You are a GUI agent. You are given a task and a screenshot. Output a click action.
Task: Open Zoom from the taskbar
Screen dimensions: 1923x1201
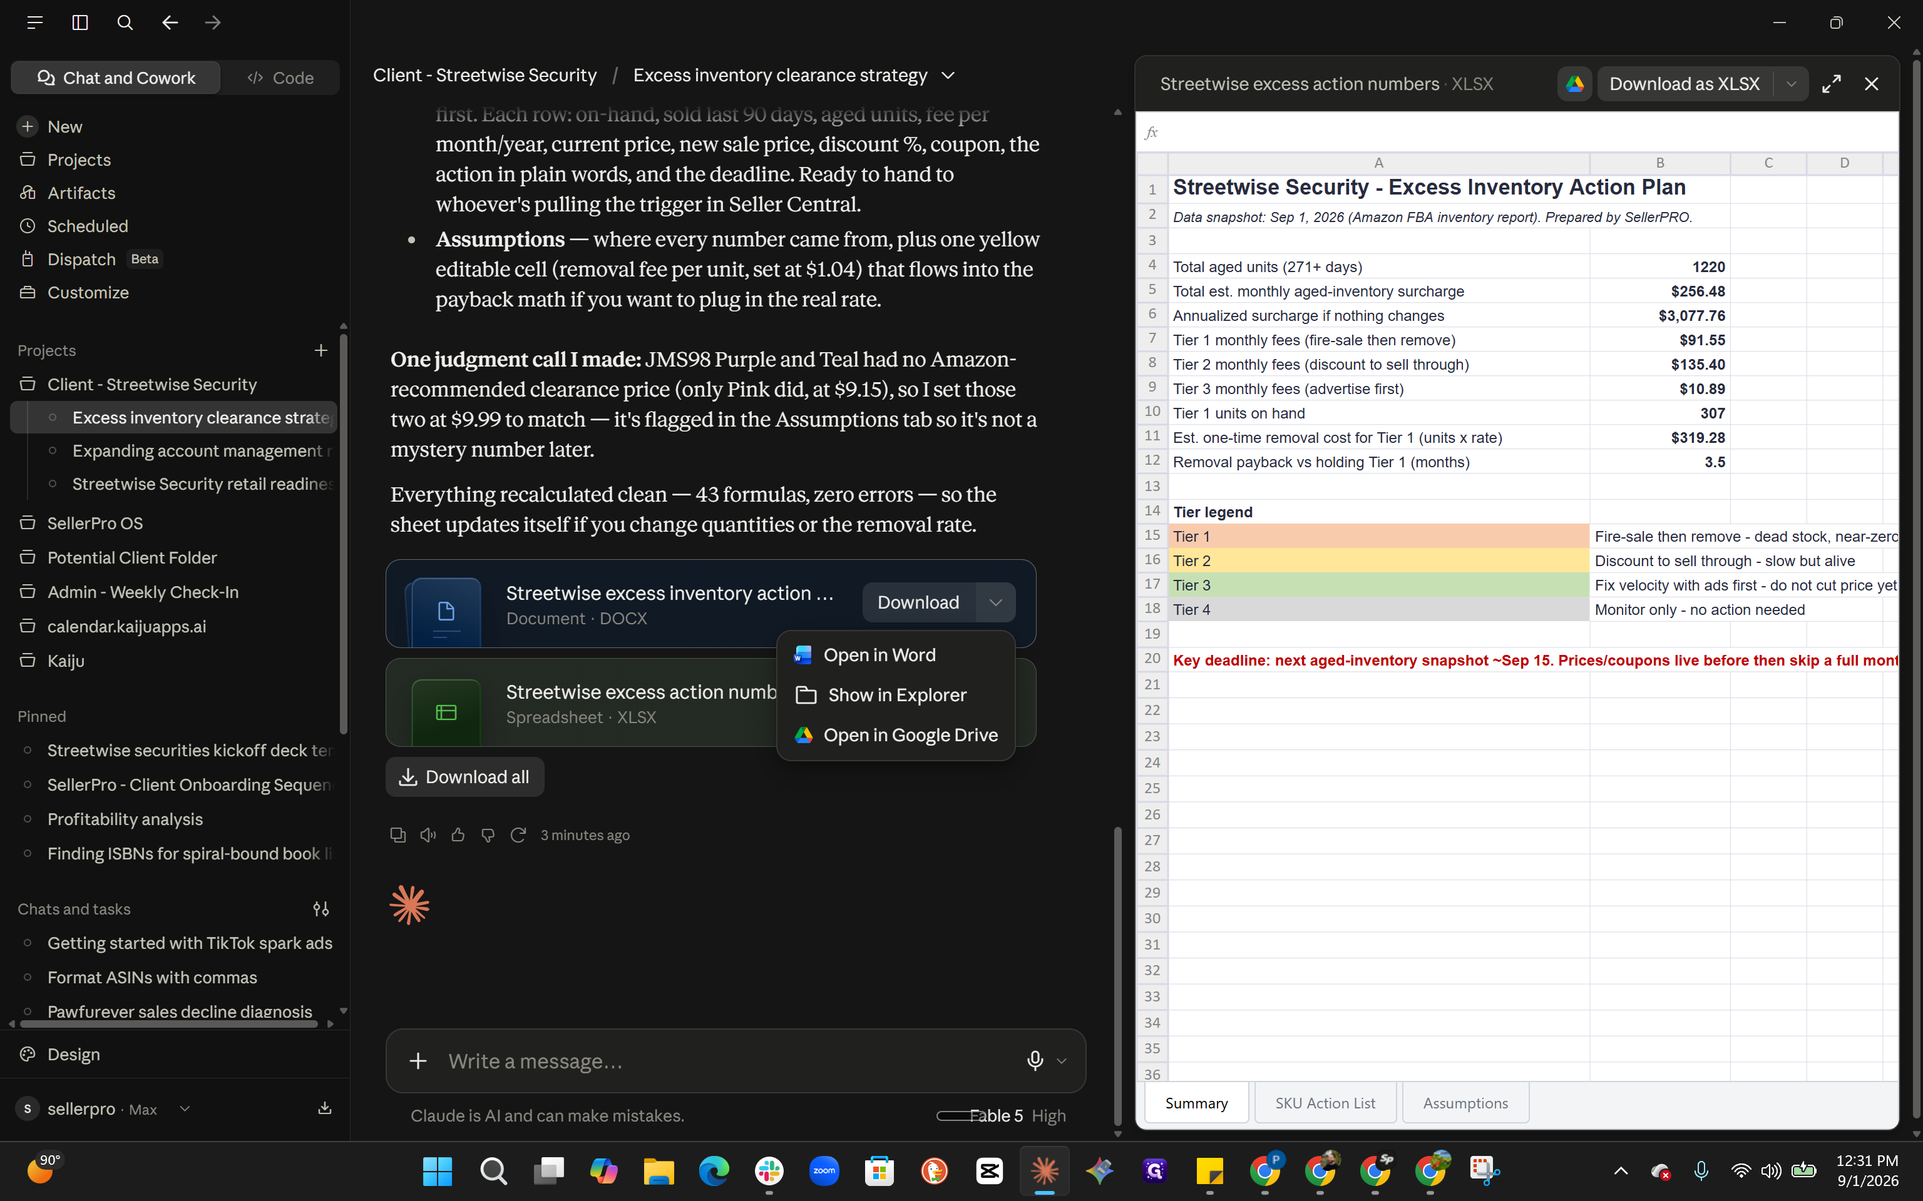pyautogui.click(x=824, y=1171)
